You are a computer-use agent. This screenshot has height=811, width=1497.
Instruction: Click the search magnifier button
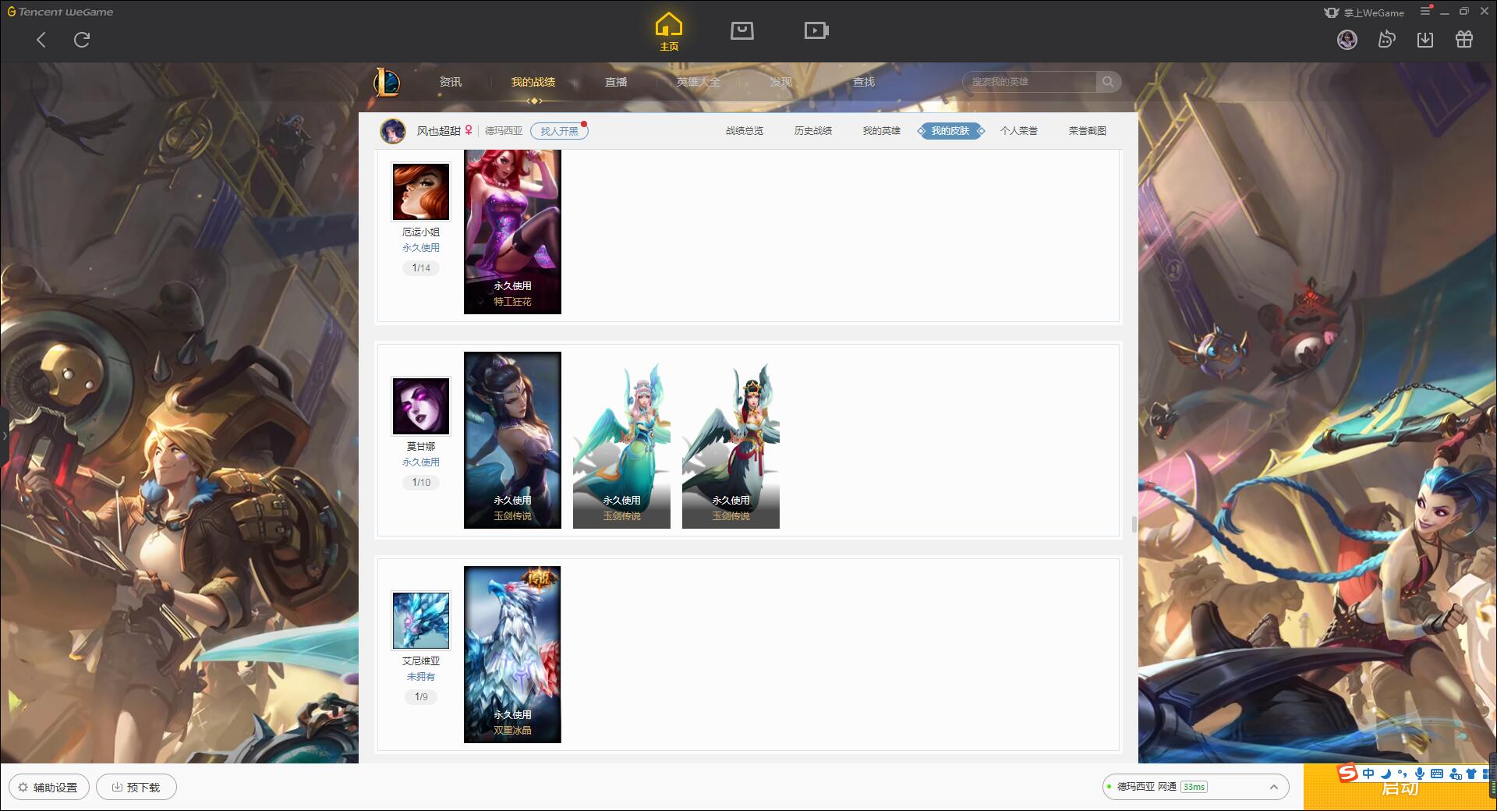coord(1108,82)
